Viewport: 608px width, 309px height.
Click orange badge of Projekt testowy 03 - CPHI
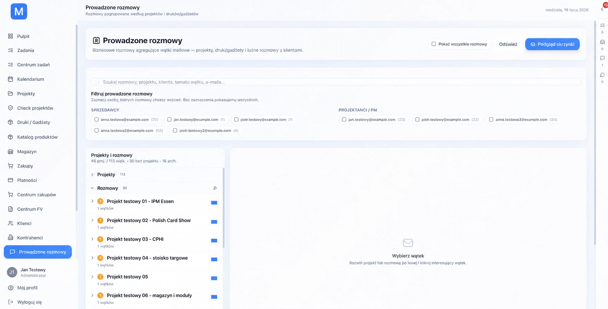(x=100, y=239)
